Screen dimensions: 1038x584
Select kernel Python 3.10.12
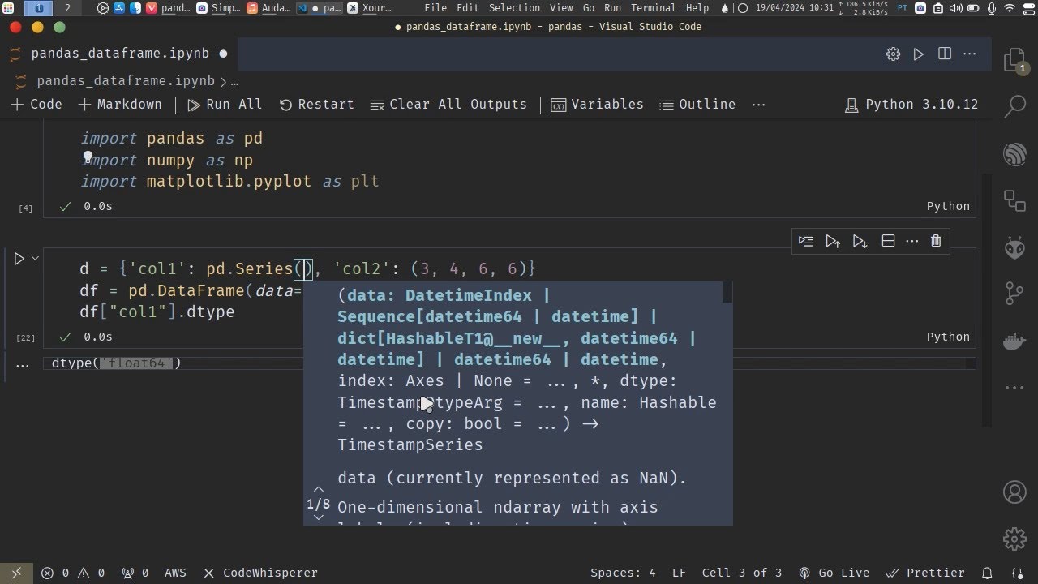click(x=911, y=105)
